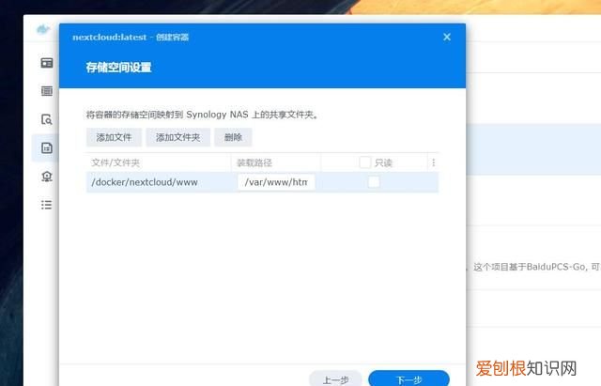The image size is (601, 386).
Task: Click the 删除 button
Action: coord(233,137)
